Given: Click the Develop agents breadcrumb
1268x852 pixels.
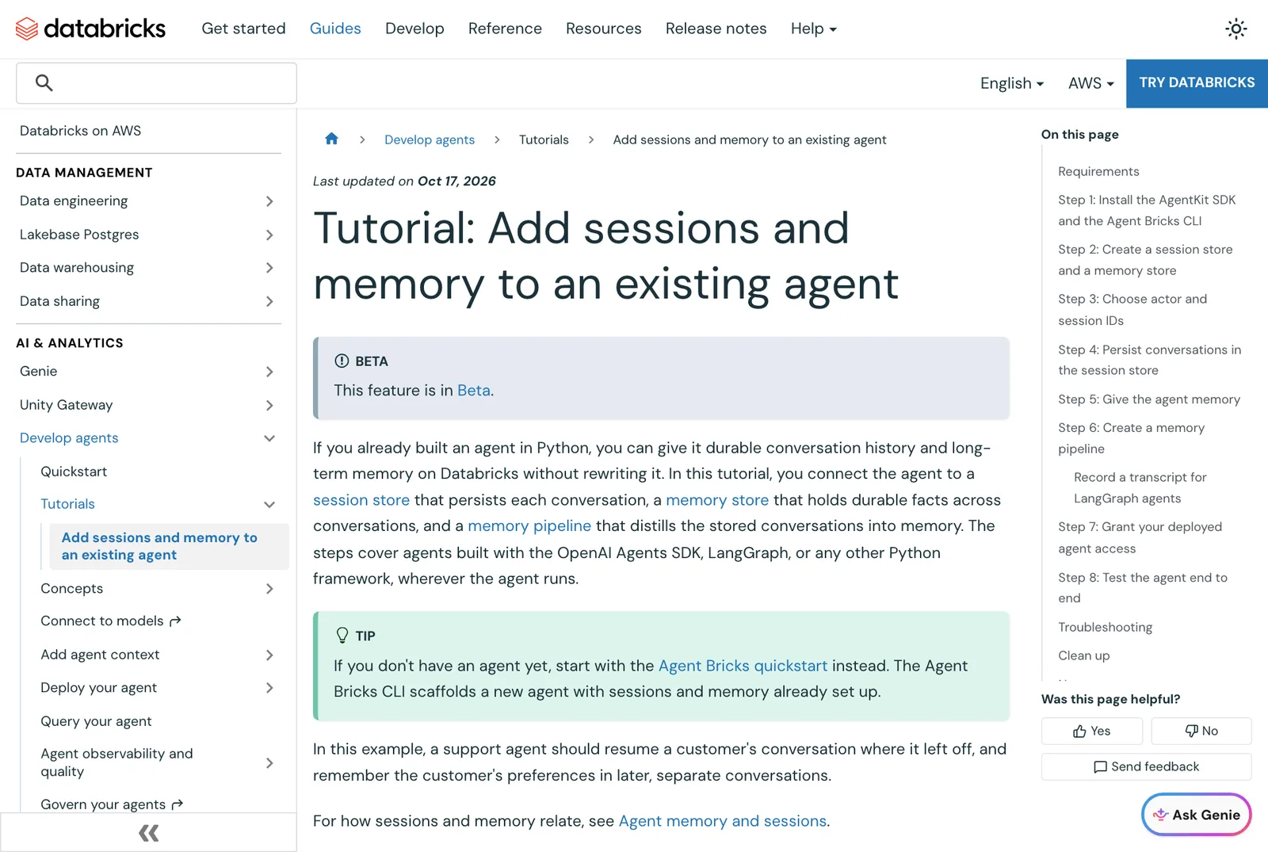Looking at the screenshot, I should point(430,139).
